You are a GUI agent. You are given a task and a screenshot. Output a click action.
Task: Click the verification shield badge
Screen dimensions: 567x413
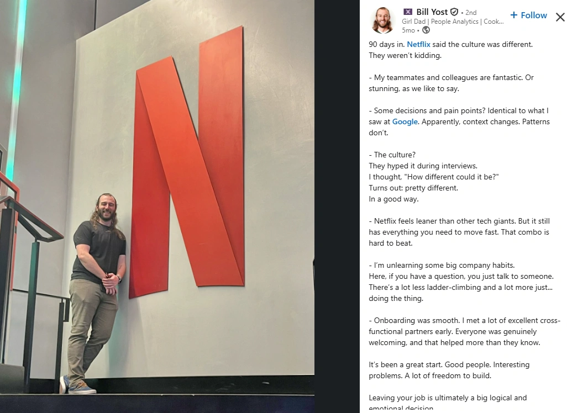tap(455, 12)
